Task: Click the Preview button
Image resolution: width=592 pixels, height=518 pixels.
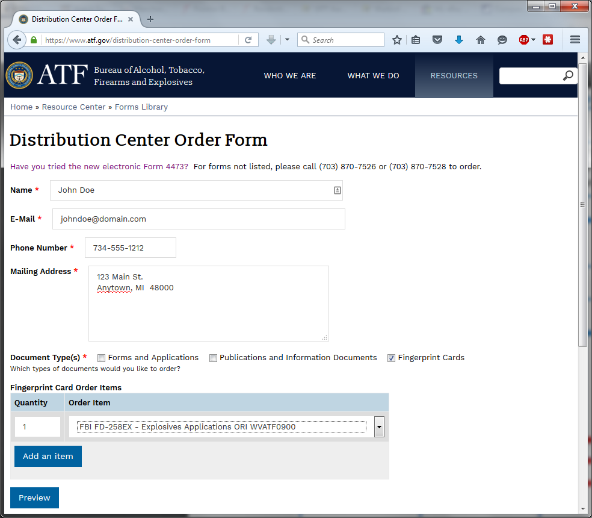Action: (34, 498)
